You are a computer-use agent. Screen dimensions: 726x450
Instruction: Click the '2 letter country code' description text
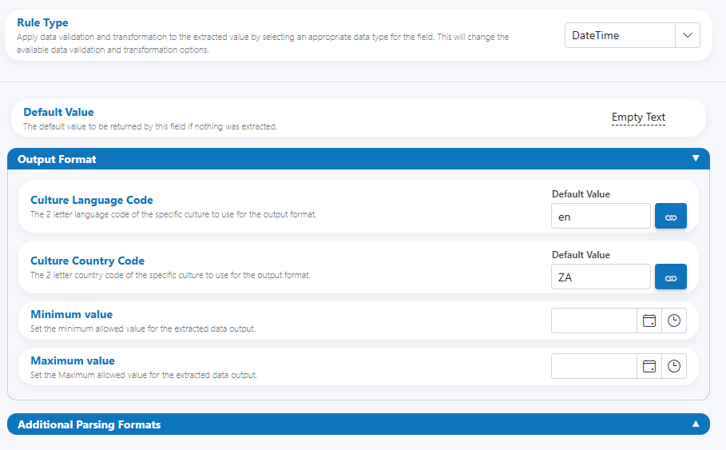tap(170, 275)
